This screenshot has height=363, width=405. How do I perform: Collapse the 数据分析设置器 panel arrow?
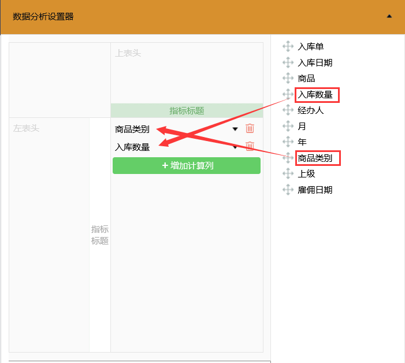[389, 16]
